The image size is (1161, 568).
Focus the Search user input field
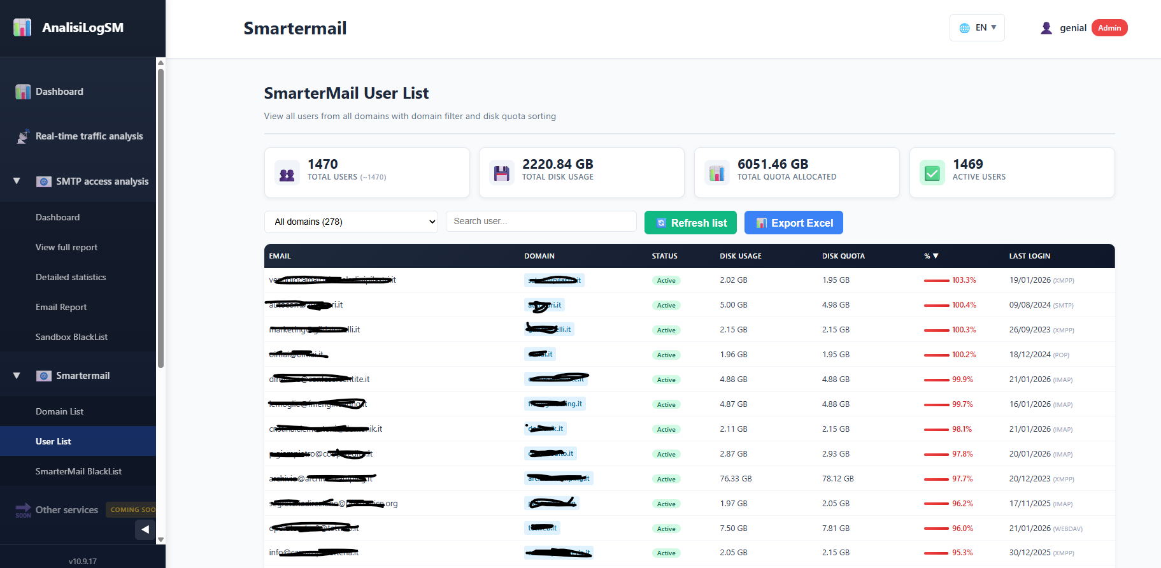coord(541,222)
